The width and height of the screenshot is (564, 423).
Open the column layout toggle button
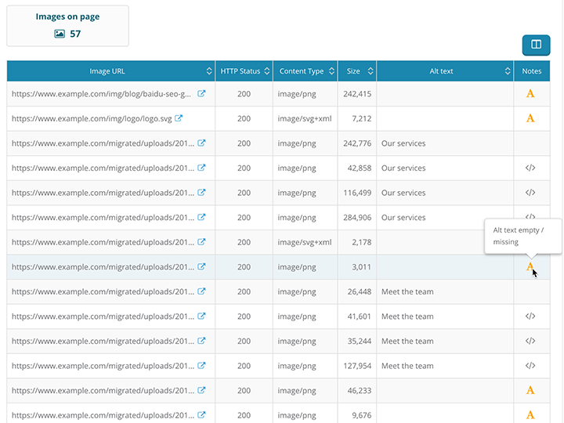pos(536,45)
